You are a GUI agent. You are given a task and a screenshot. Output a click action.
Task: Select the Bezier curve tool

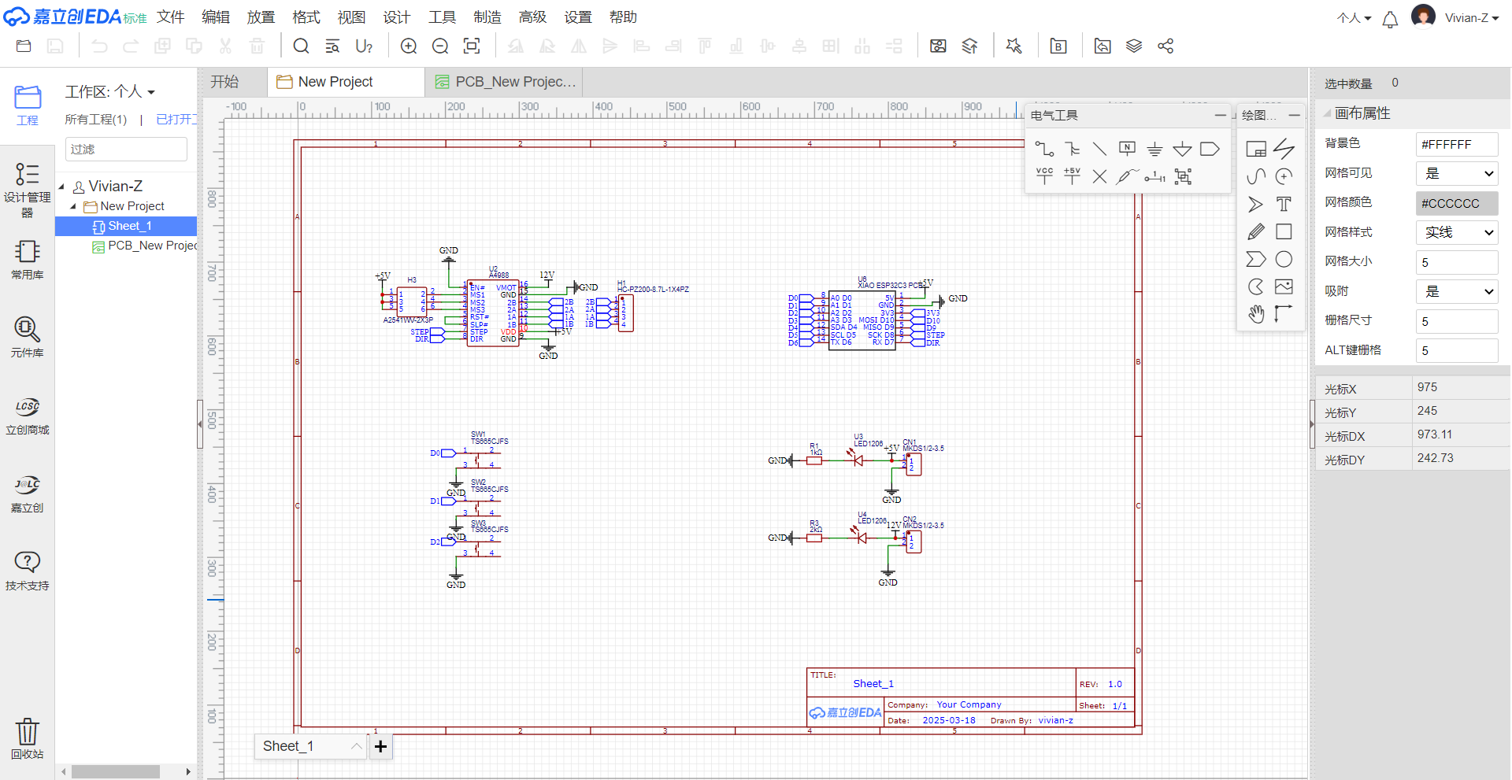[x=1256, y=176]
